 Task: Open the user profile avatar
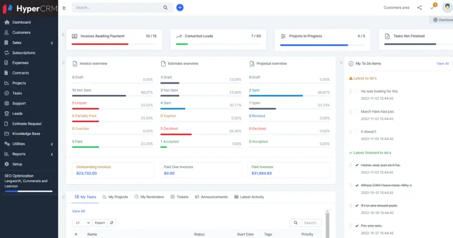(x=447, y=8)
